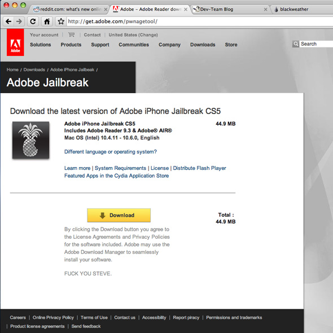The image size is (333, 333).
Task: Click the search magnifier icon
Action: pos(295,44)
